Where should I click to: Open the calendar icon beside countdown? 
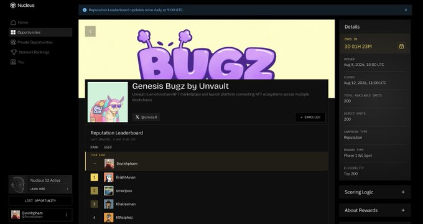pyautogui.click(x=401, y=47)
